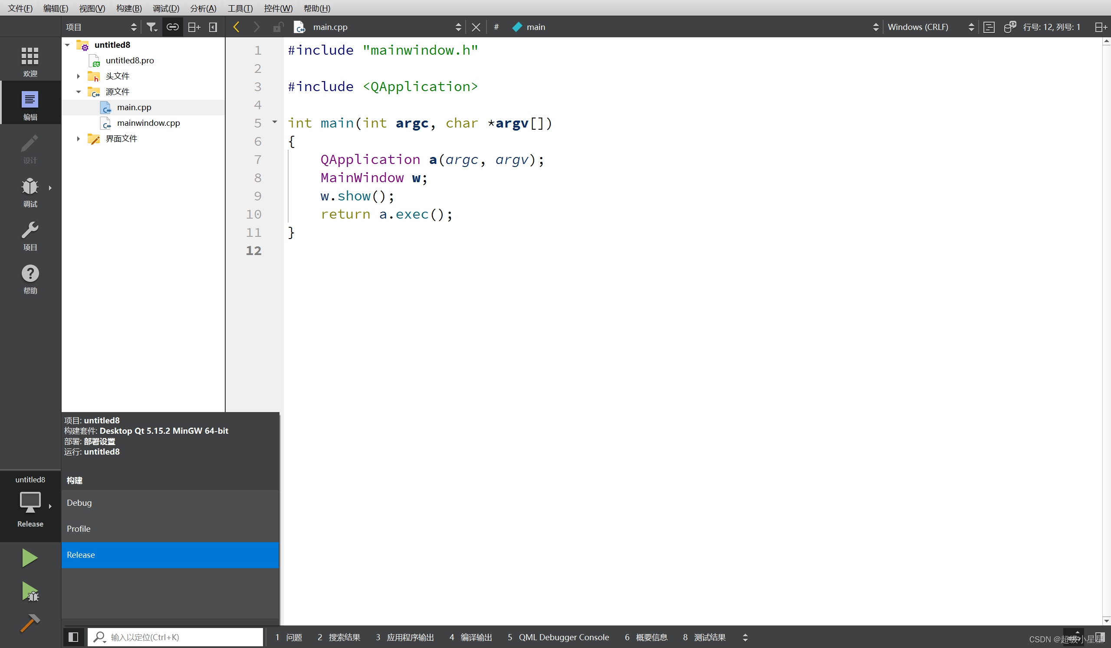This screenshot has width=1111, height=648.
Task: Open the 问题 output pane
Action: tap(289, 637)
